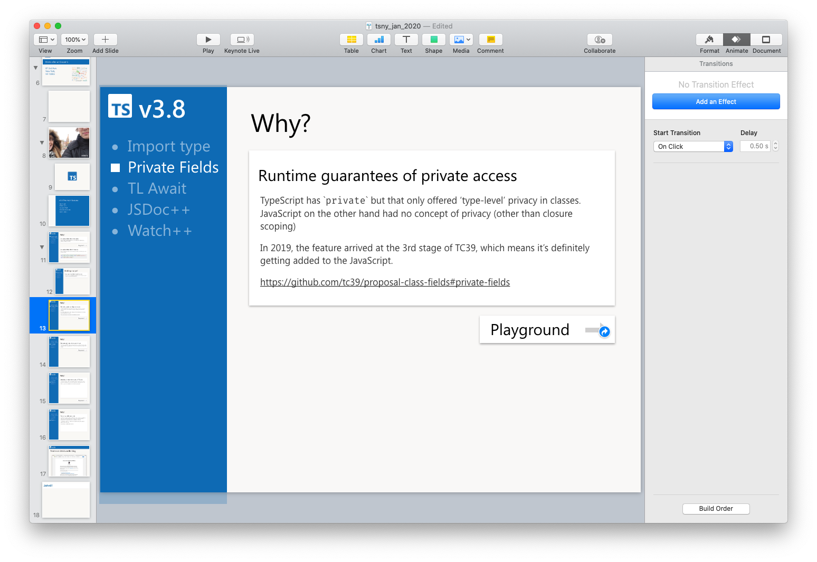Insert a Chart from toolbar
The image size is (817, 562).
[379, 40]
